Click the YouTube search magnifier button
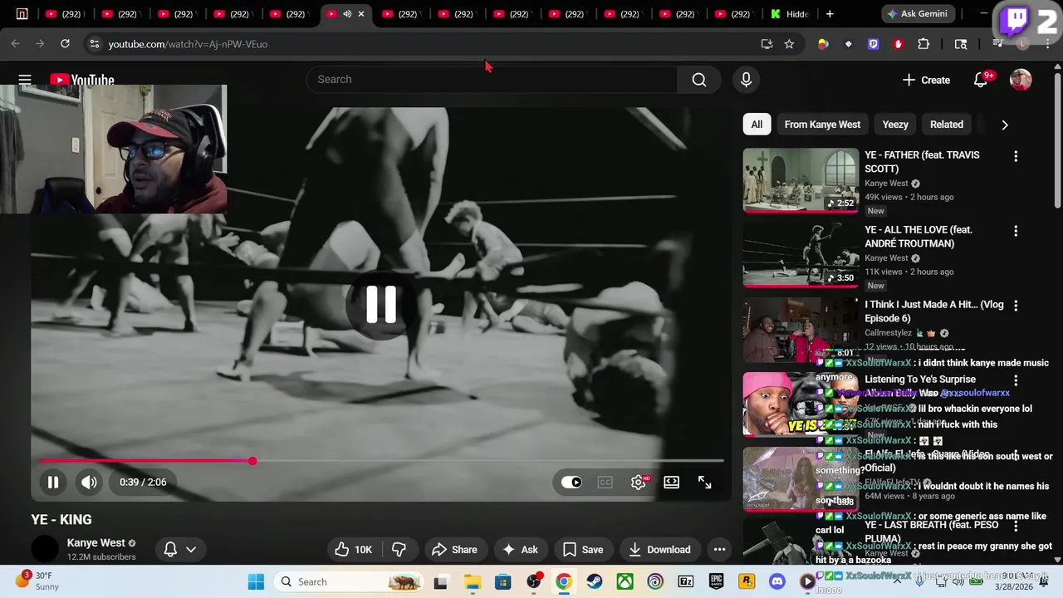 (699, 80)
